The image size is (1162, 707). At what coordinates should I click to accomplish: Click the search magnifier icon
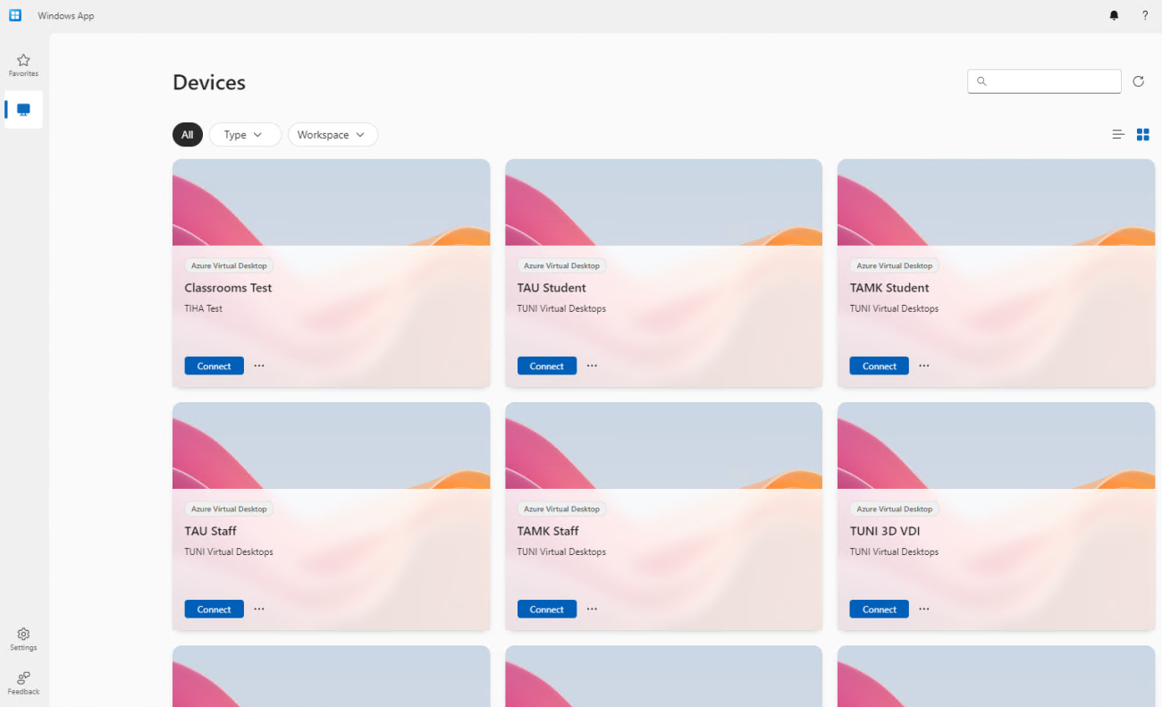click(x=981, y=81)
